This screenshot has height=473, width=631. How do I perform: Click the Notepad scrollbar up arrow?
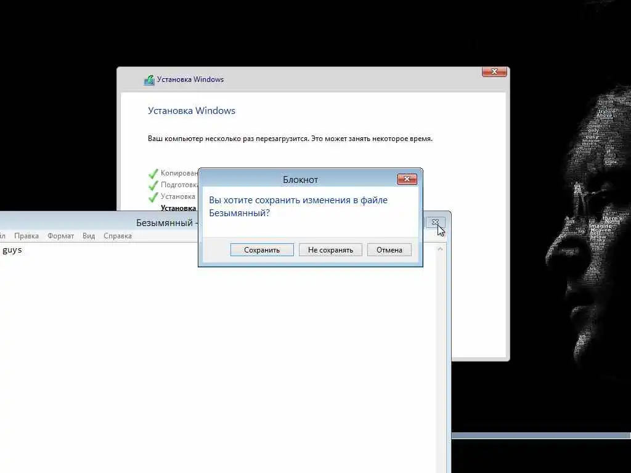tap(440, 249)
